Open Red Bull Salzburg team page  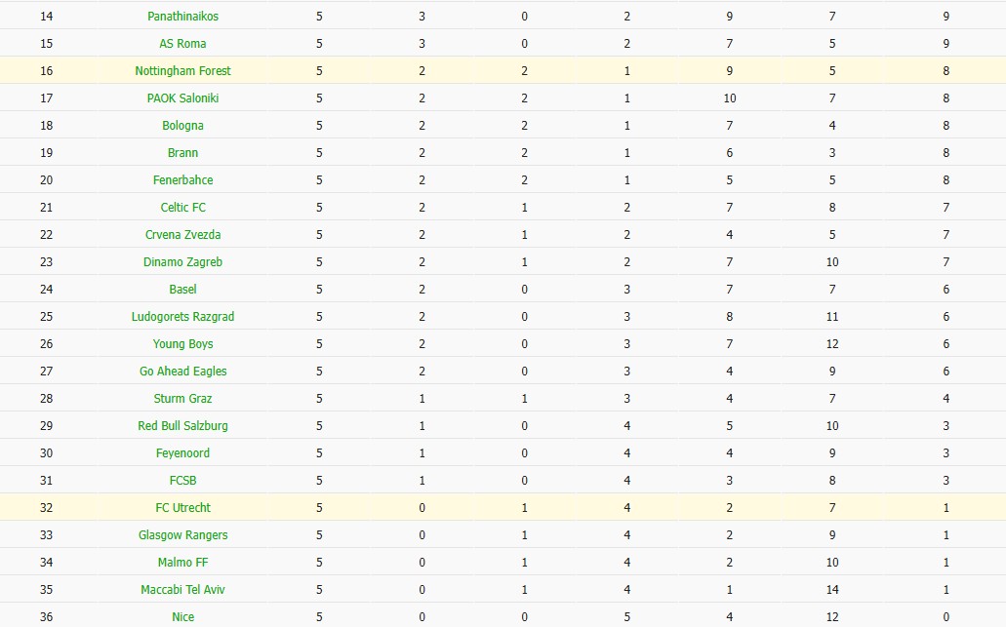(x=182, y=426)
